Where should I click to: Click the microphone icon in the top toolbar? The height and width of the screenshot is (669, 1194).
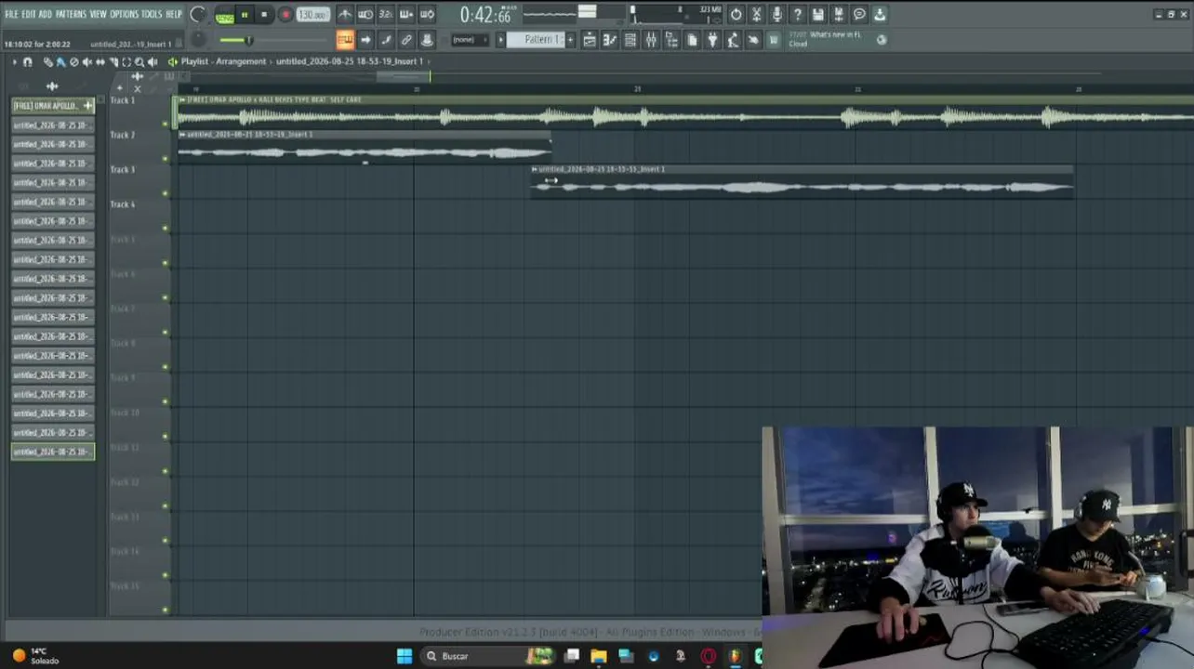tap(777, 15)
